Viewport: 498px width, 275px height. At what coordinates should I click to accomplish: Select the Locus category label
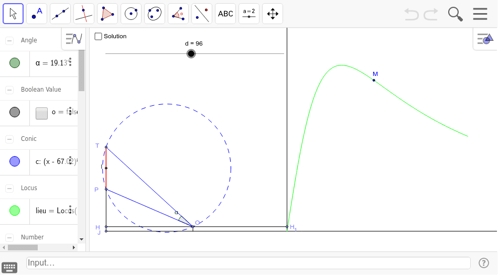point(29,188)
